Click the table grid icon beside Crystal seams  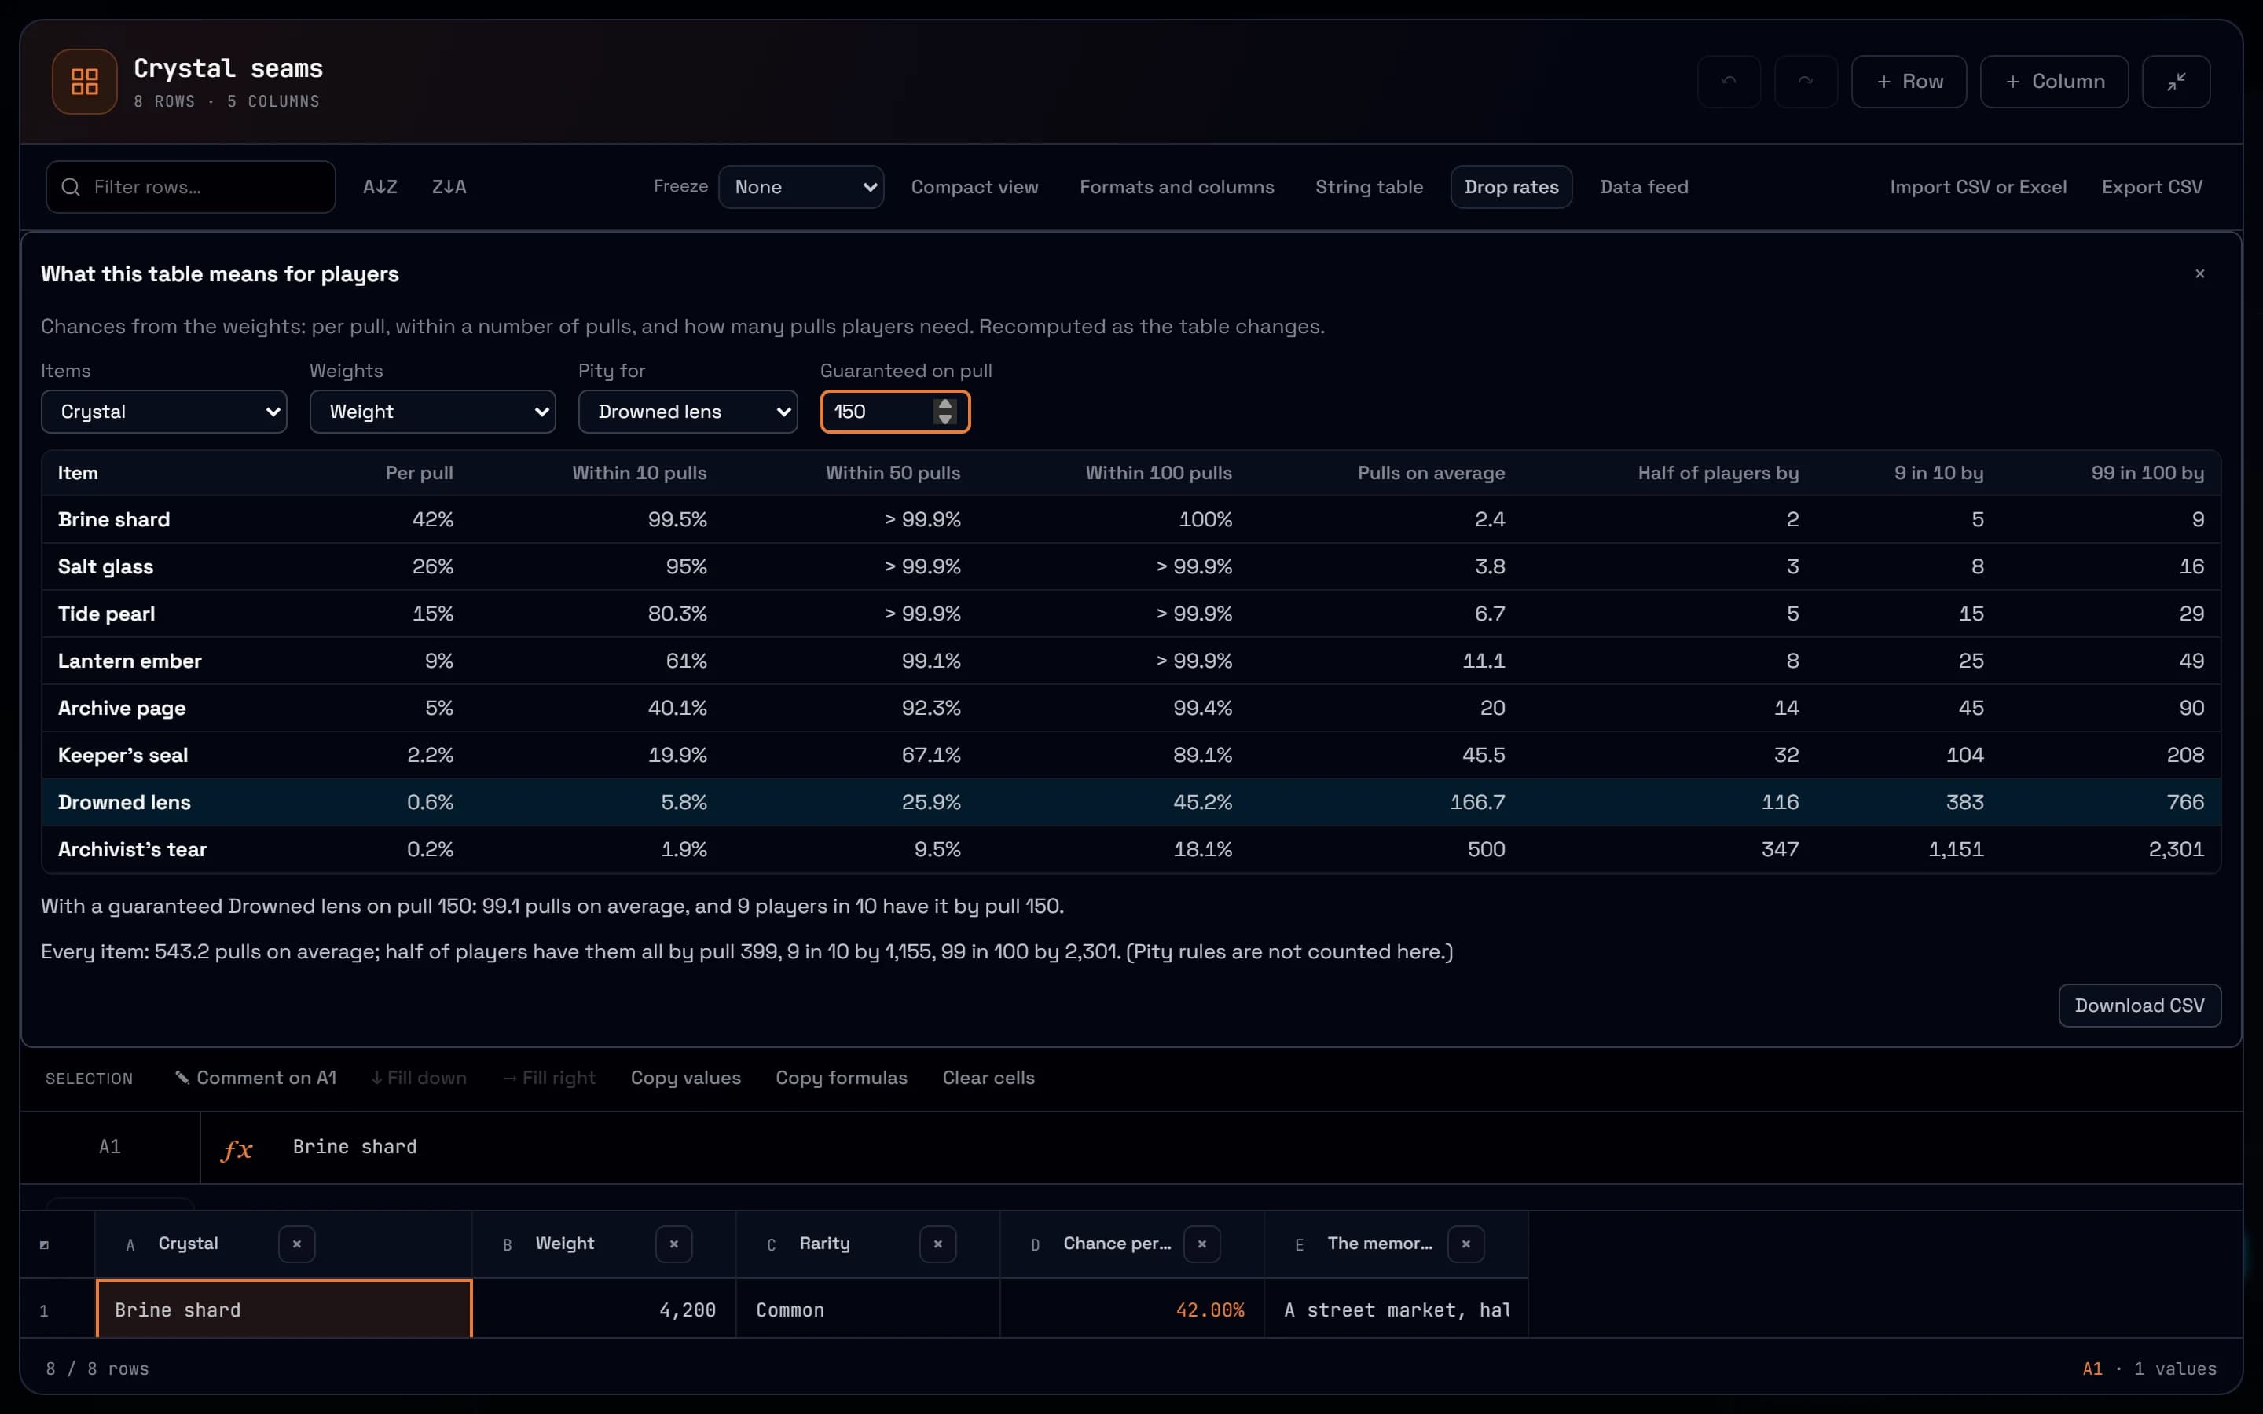tap(84, 82)
